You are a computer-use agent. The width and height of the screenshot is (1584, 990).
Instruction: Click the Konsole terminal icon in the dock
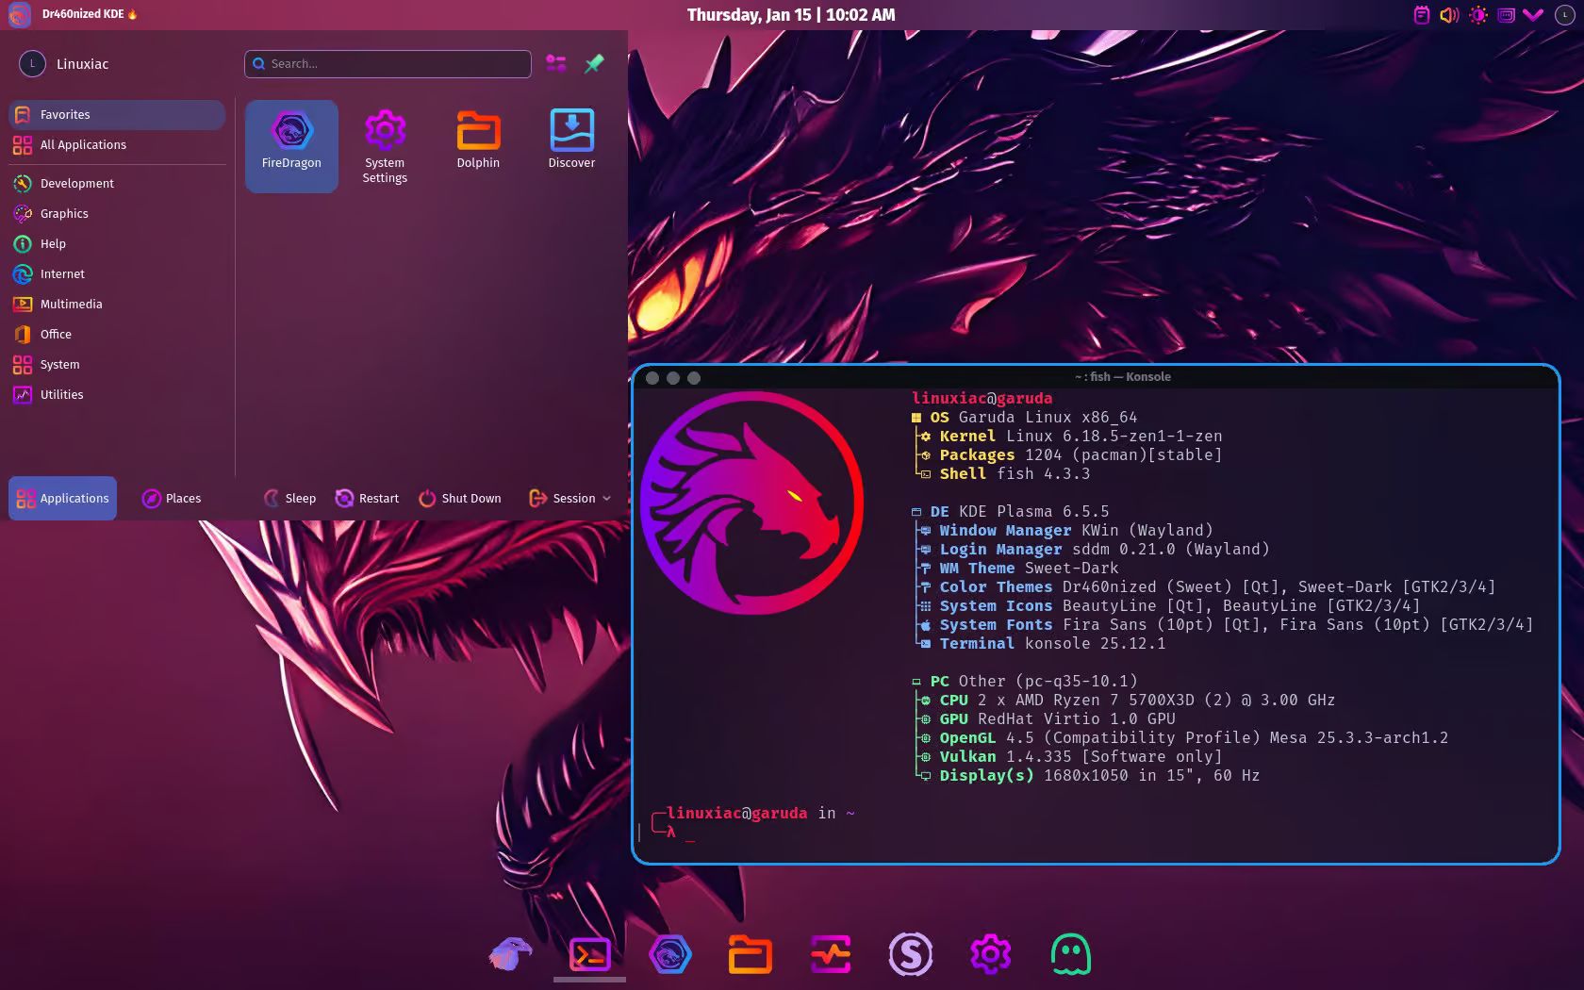click(x=590, y=955)
